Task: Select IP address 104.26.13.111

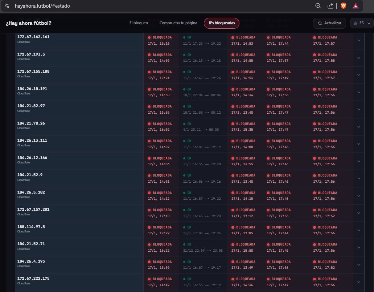Action: point(32,141)
